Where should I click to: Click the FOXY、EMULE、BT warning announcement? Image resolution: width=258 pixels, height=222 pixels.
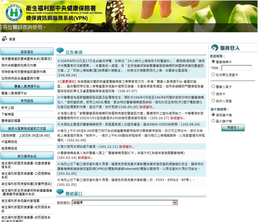[x=131, y=182]
